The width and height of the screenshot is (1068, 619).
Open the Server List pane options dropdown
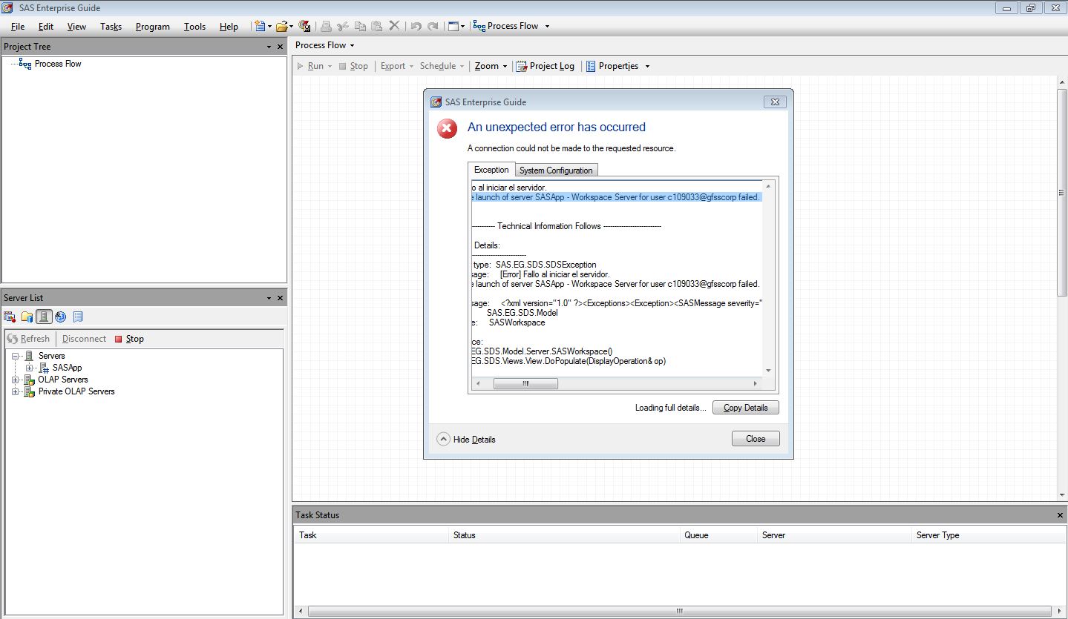[x=269, y=298]
